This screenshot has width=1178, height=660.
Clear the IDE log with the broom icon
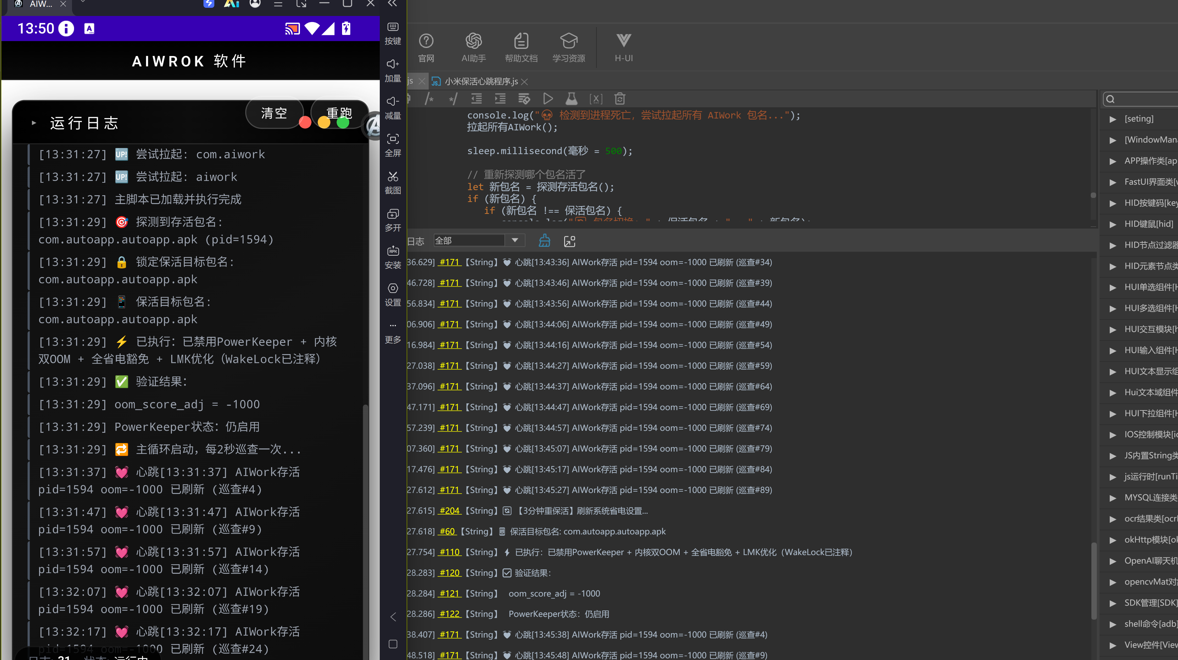544,241
